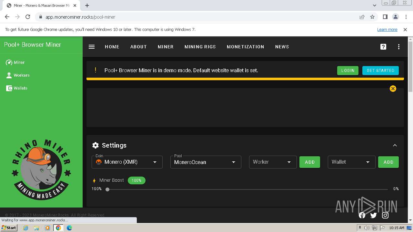413x232 pixels.
Task: Click the tab search chevron in Chrome
Action: tap(375, 5)
